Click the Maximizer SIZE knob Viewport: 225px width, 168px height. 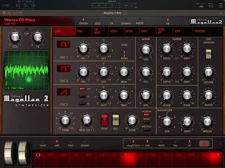167,122
